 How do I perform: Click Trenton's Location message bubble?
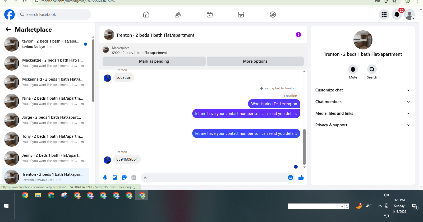tap(124, 77)
